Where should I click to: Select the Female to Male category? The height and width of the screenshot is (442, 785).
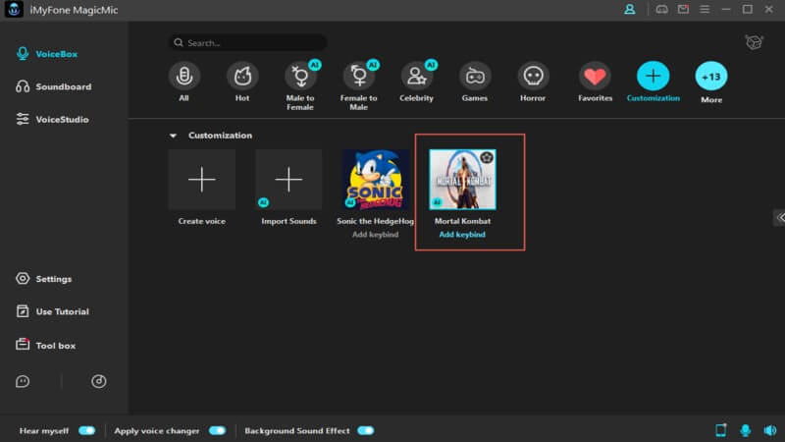359,85
